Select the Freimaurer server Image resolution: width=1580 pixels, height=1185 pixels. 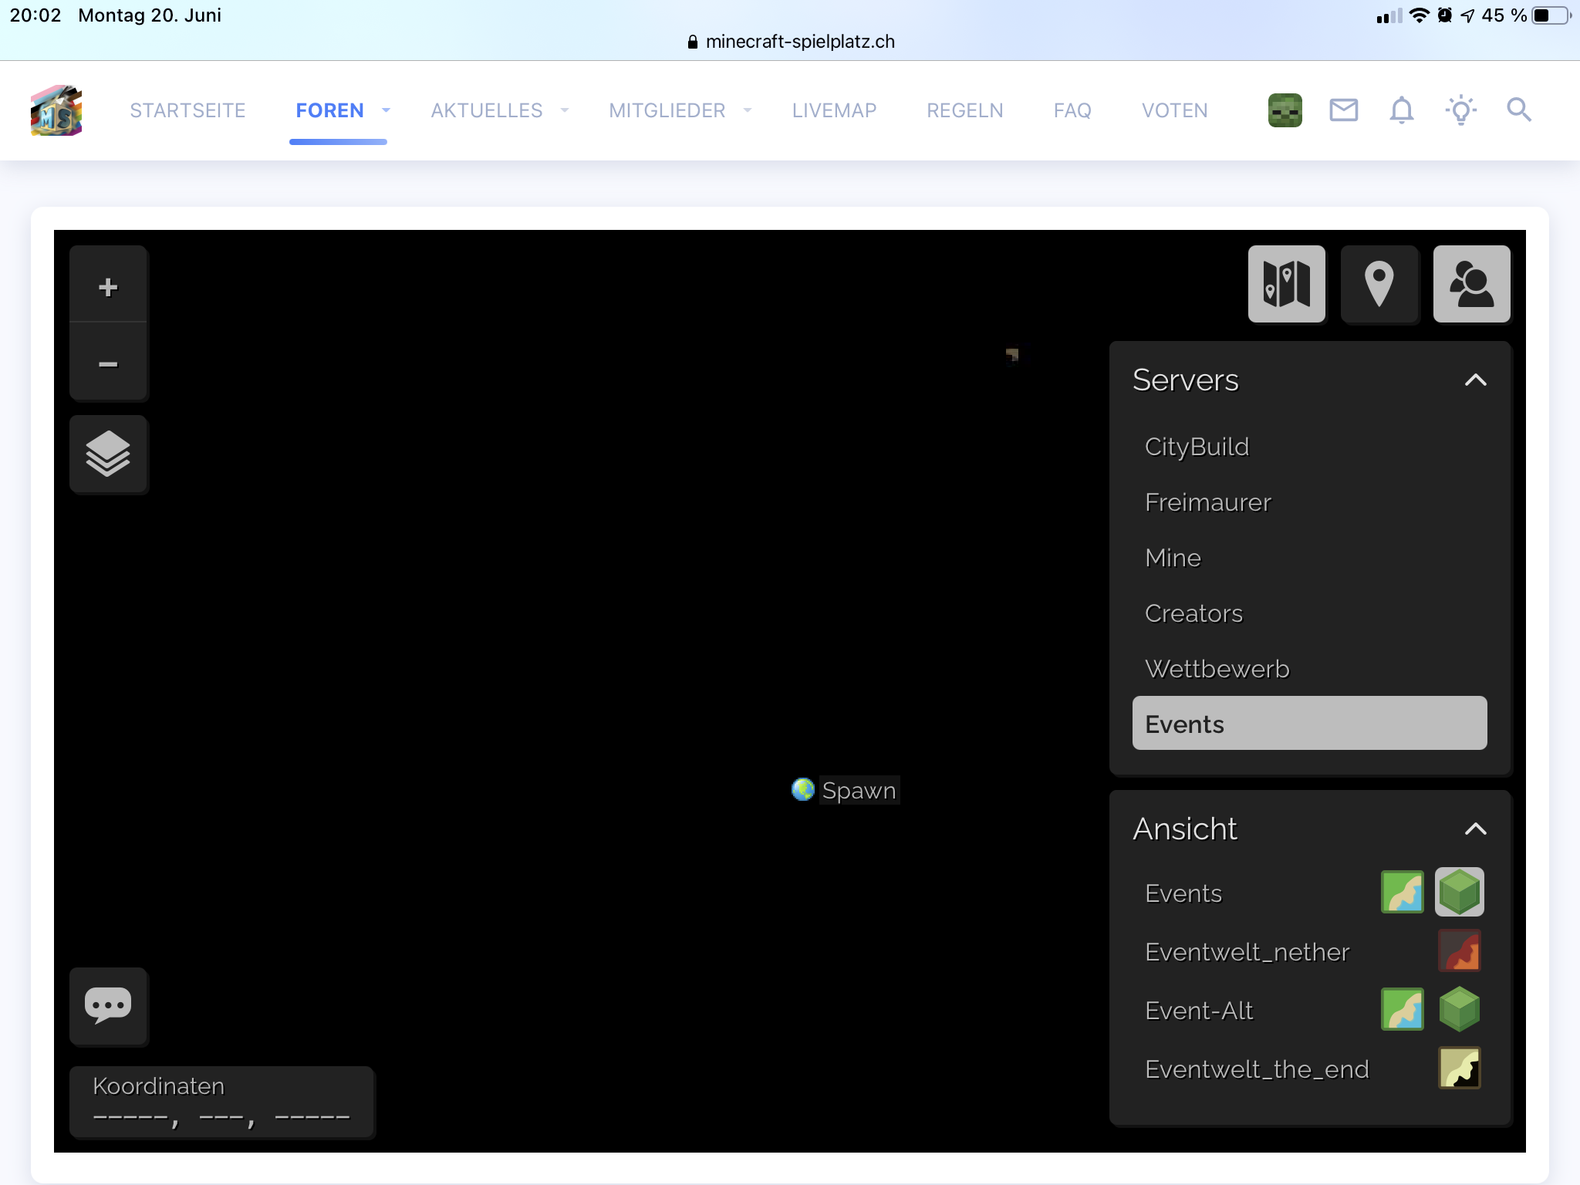pos(1207,502)
